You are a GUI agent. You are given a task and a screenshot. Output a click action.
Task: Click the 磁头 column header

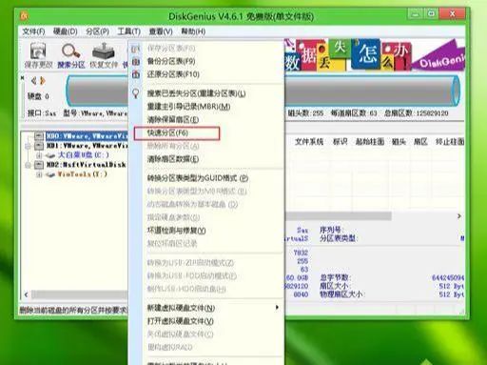pyautogui.click(x=399, y=142)
